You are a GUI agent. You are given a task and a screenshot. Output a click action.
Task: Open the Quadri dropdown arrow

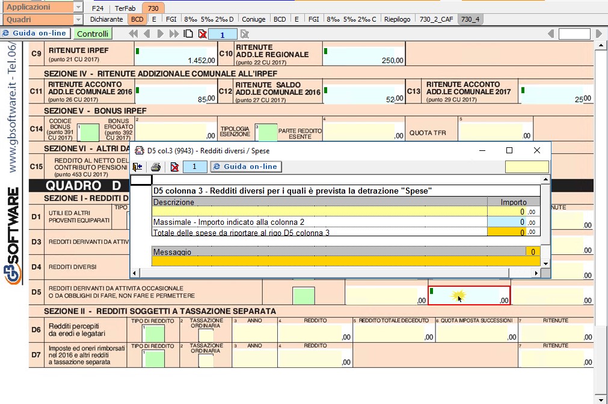pos(78,19)
